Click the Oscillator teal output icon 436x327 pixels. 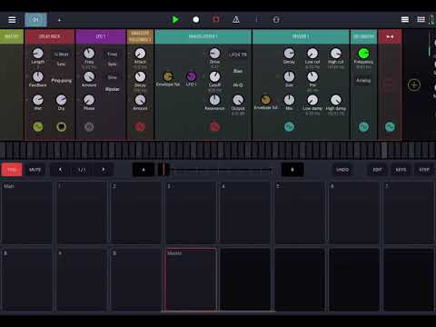point(363,127)
